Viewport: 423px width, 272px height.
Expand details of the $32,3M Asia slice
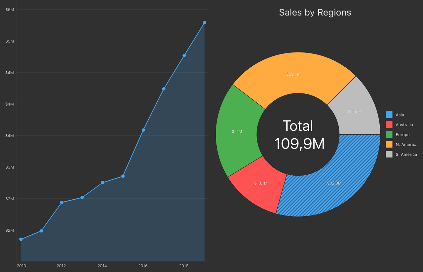coord(334,183)
